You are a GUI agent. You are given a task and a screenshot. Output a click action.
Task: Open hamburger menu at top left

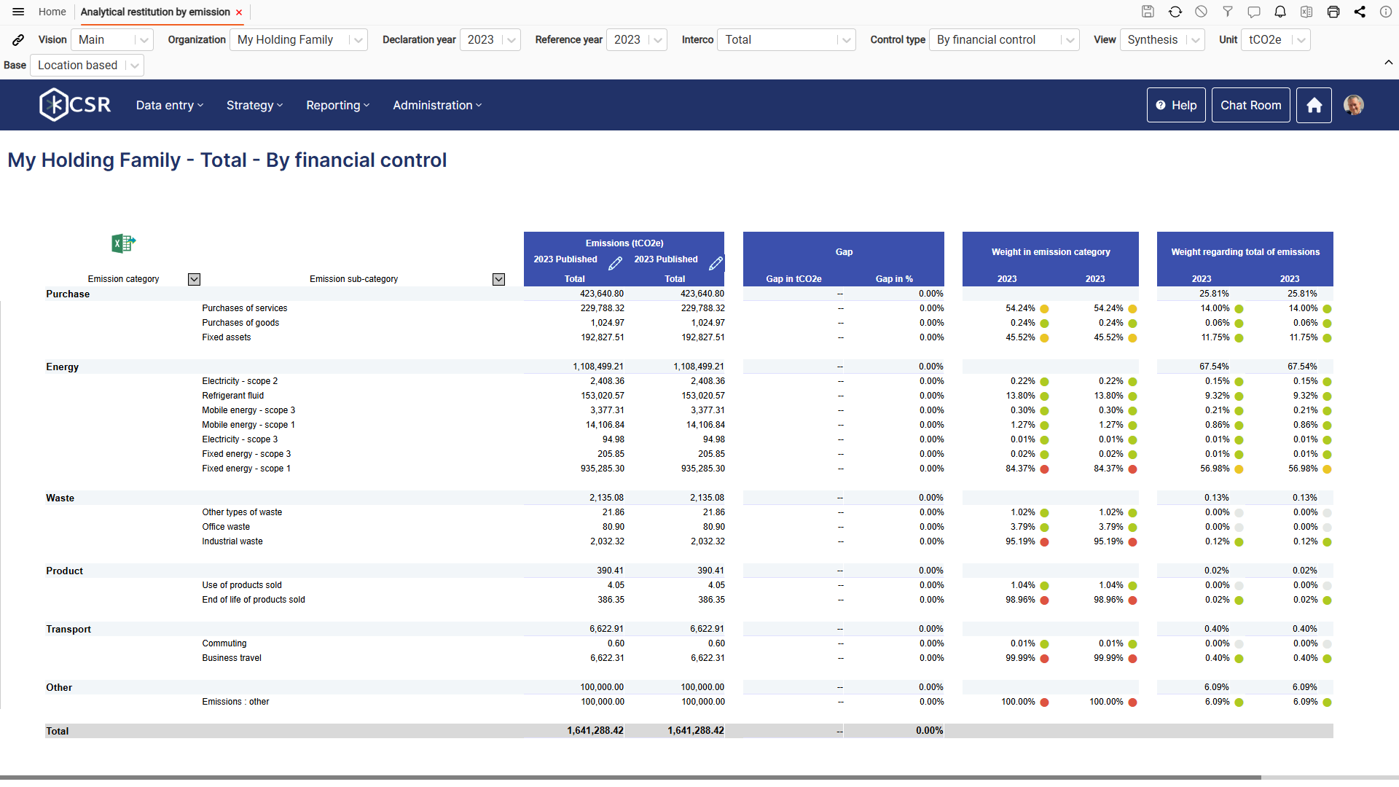(18, 12)
